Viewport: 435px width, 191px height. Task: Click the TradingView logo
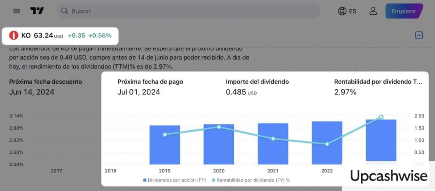click(37, 11)
